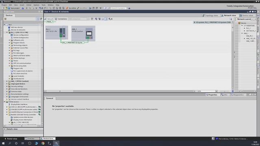260x146 pixels.
Task: Open Program info in the tree
Action: (18, 69)
